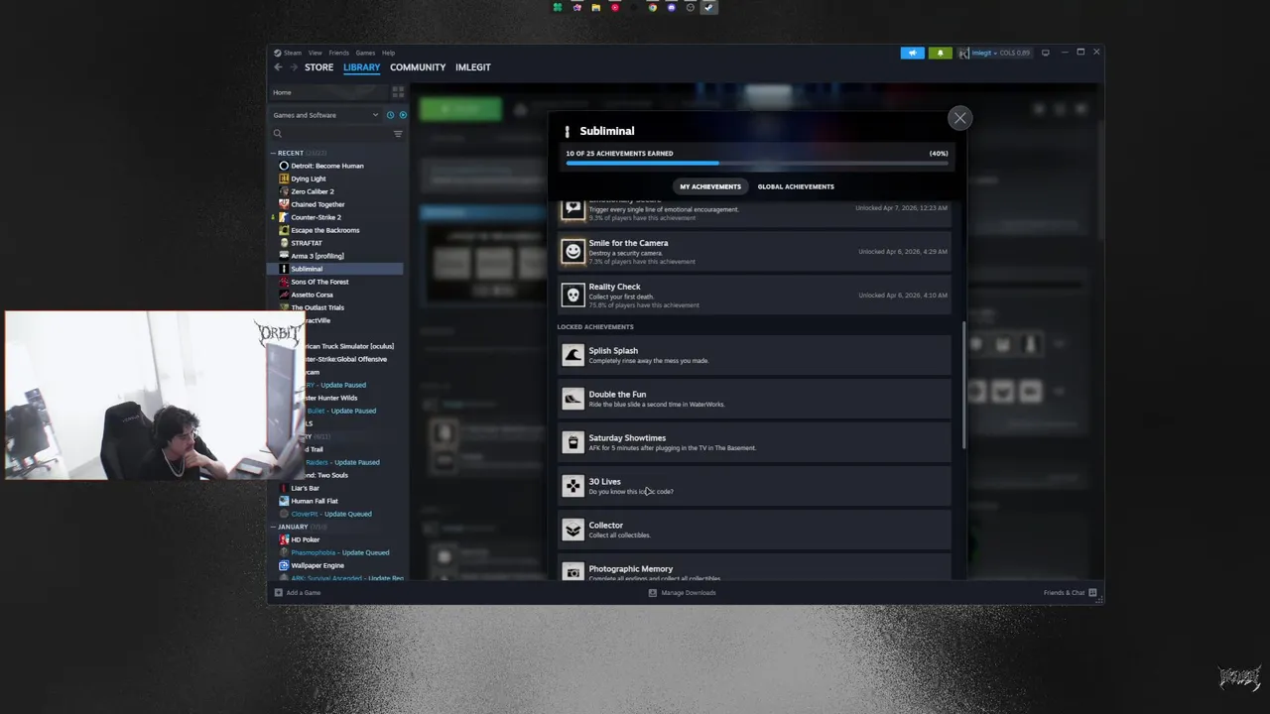Open Friends & Chat link
The height and width of the screenshot is (714, 1270).
tap(1064, 592)
